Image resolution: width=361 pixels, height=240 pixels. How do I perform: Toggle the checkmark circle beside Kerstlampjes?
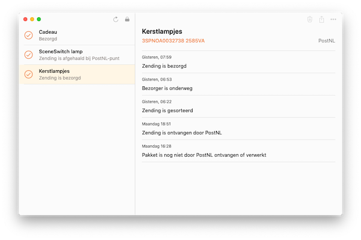(28, 74)
